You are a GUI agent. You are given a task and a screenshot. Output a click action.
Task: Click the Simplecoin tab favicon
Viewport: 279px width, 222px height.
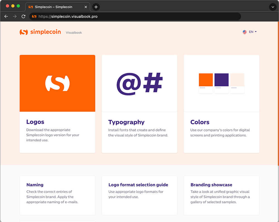[31, 7]
